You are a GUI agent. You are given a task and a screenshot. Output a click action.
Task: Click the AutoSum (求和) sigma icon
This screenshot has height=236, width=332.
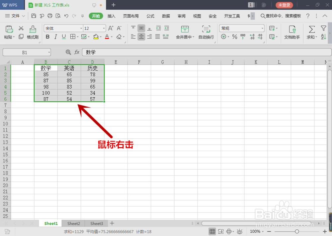(x=312, y=29)
